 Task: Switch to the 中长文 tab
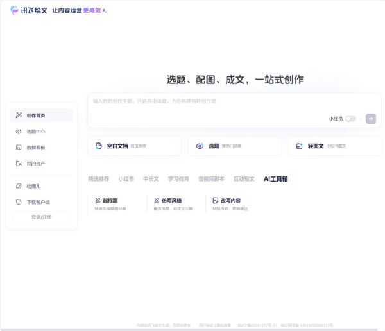point(151,179)
